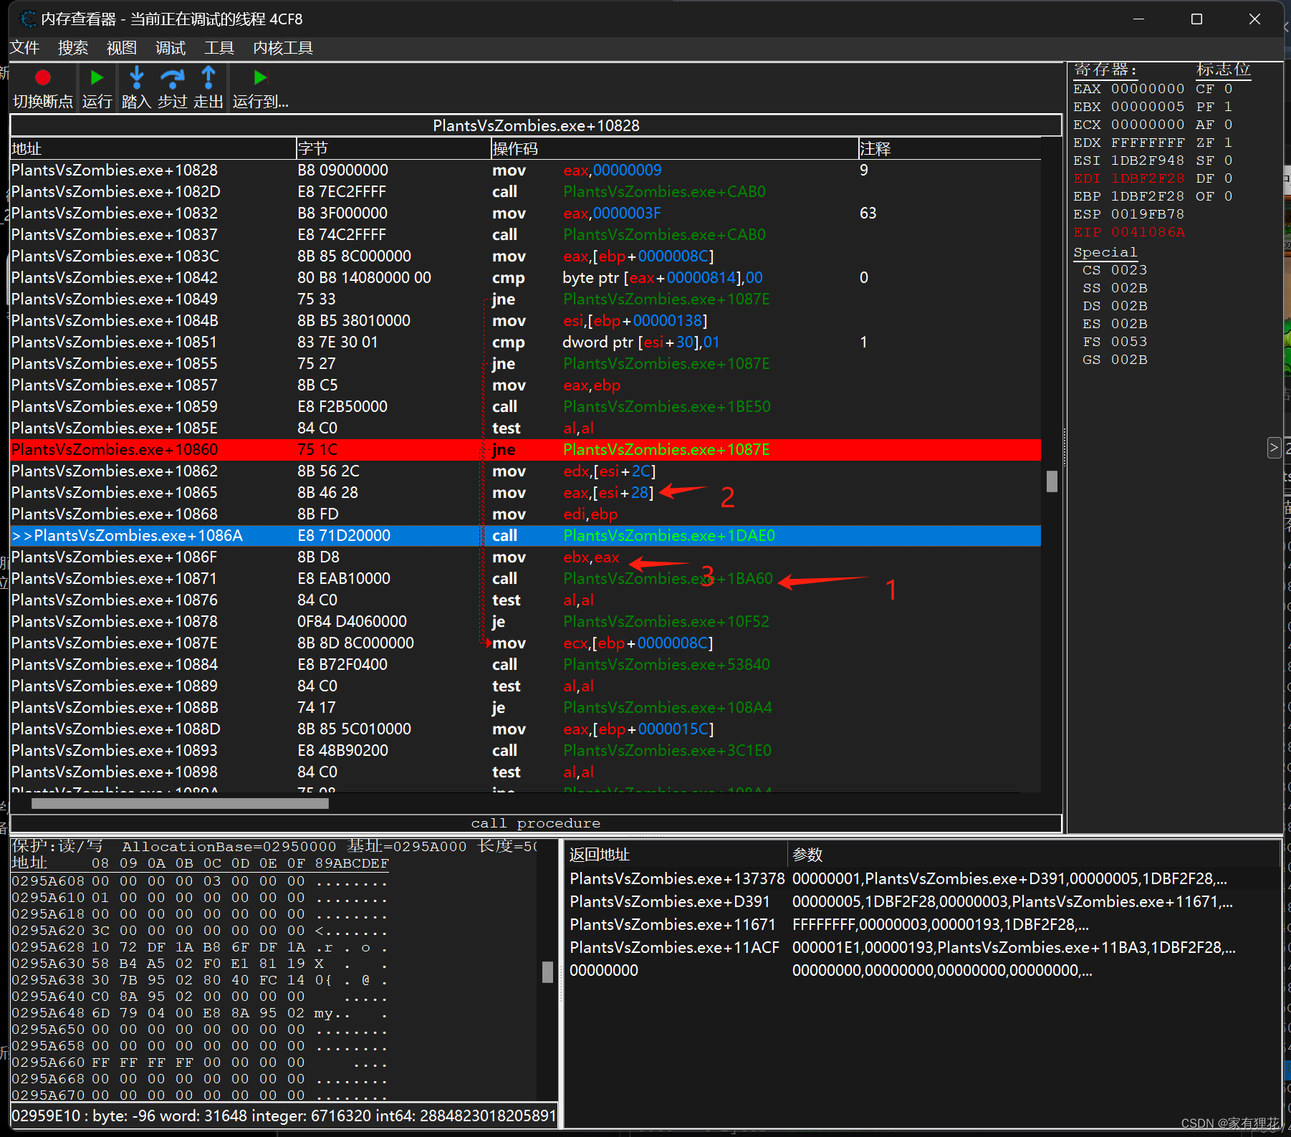Click the 参数 stack column header
The height and width of the screenshot is (1137, 1291).
pos(1034,855)
